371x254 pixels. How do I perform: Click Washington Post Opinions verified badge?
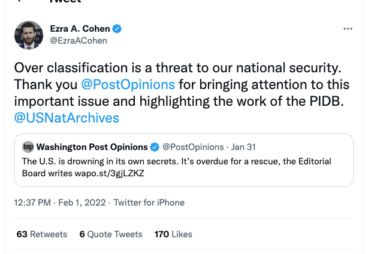[155, 147]
